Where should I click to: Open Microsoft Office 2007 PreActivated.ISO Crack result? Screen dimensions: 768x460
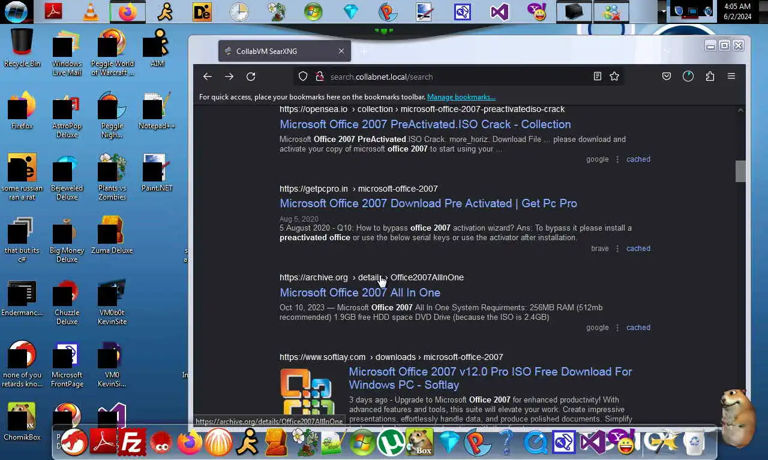(425, 125)
